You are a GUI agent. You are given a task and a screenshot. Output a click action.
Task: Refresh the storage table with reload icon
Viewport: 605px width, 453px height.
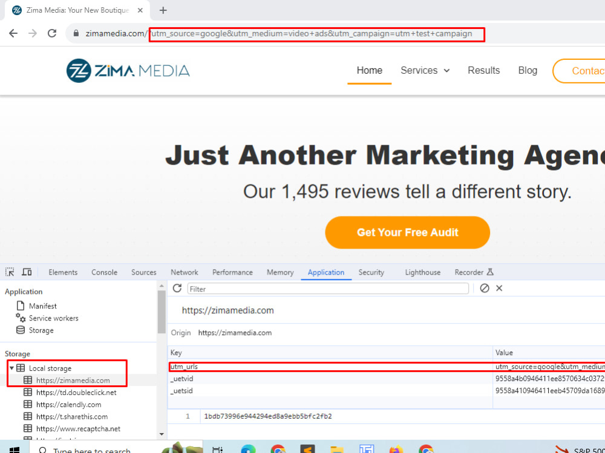[177, 288]
